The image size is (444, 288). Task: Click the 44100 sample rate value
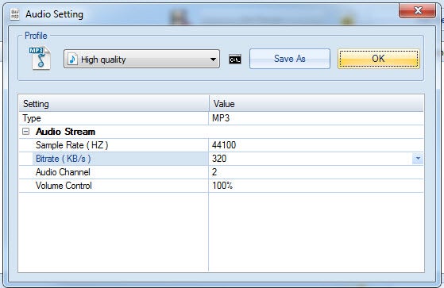pyautogui.click(x=224, y=145)
